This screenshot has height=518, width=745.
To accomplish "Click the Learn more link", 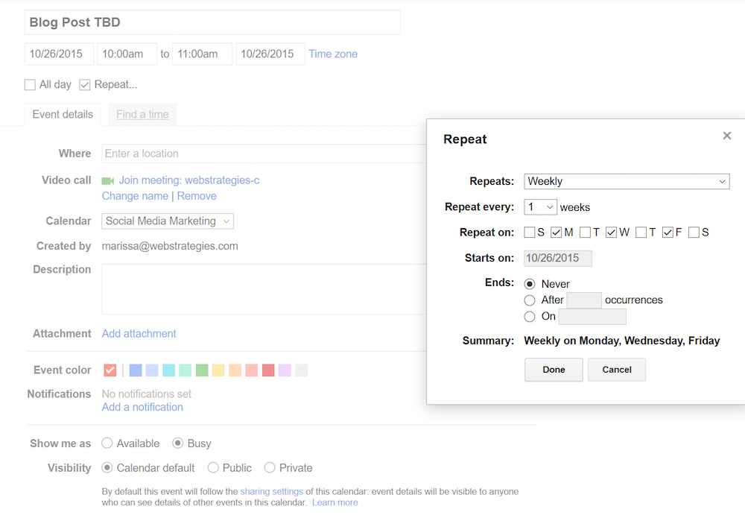I will click(335, 502).
